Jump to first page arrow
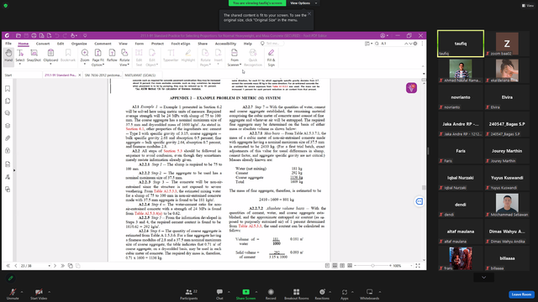Viewport: 538px width, 302px height. click(x=8, y=266)
